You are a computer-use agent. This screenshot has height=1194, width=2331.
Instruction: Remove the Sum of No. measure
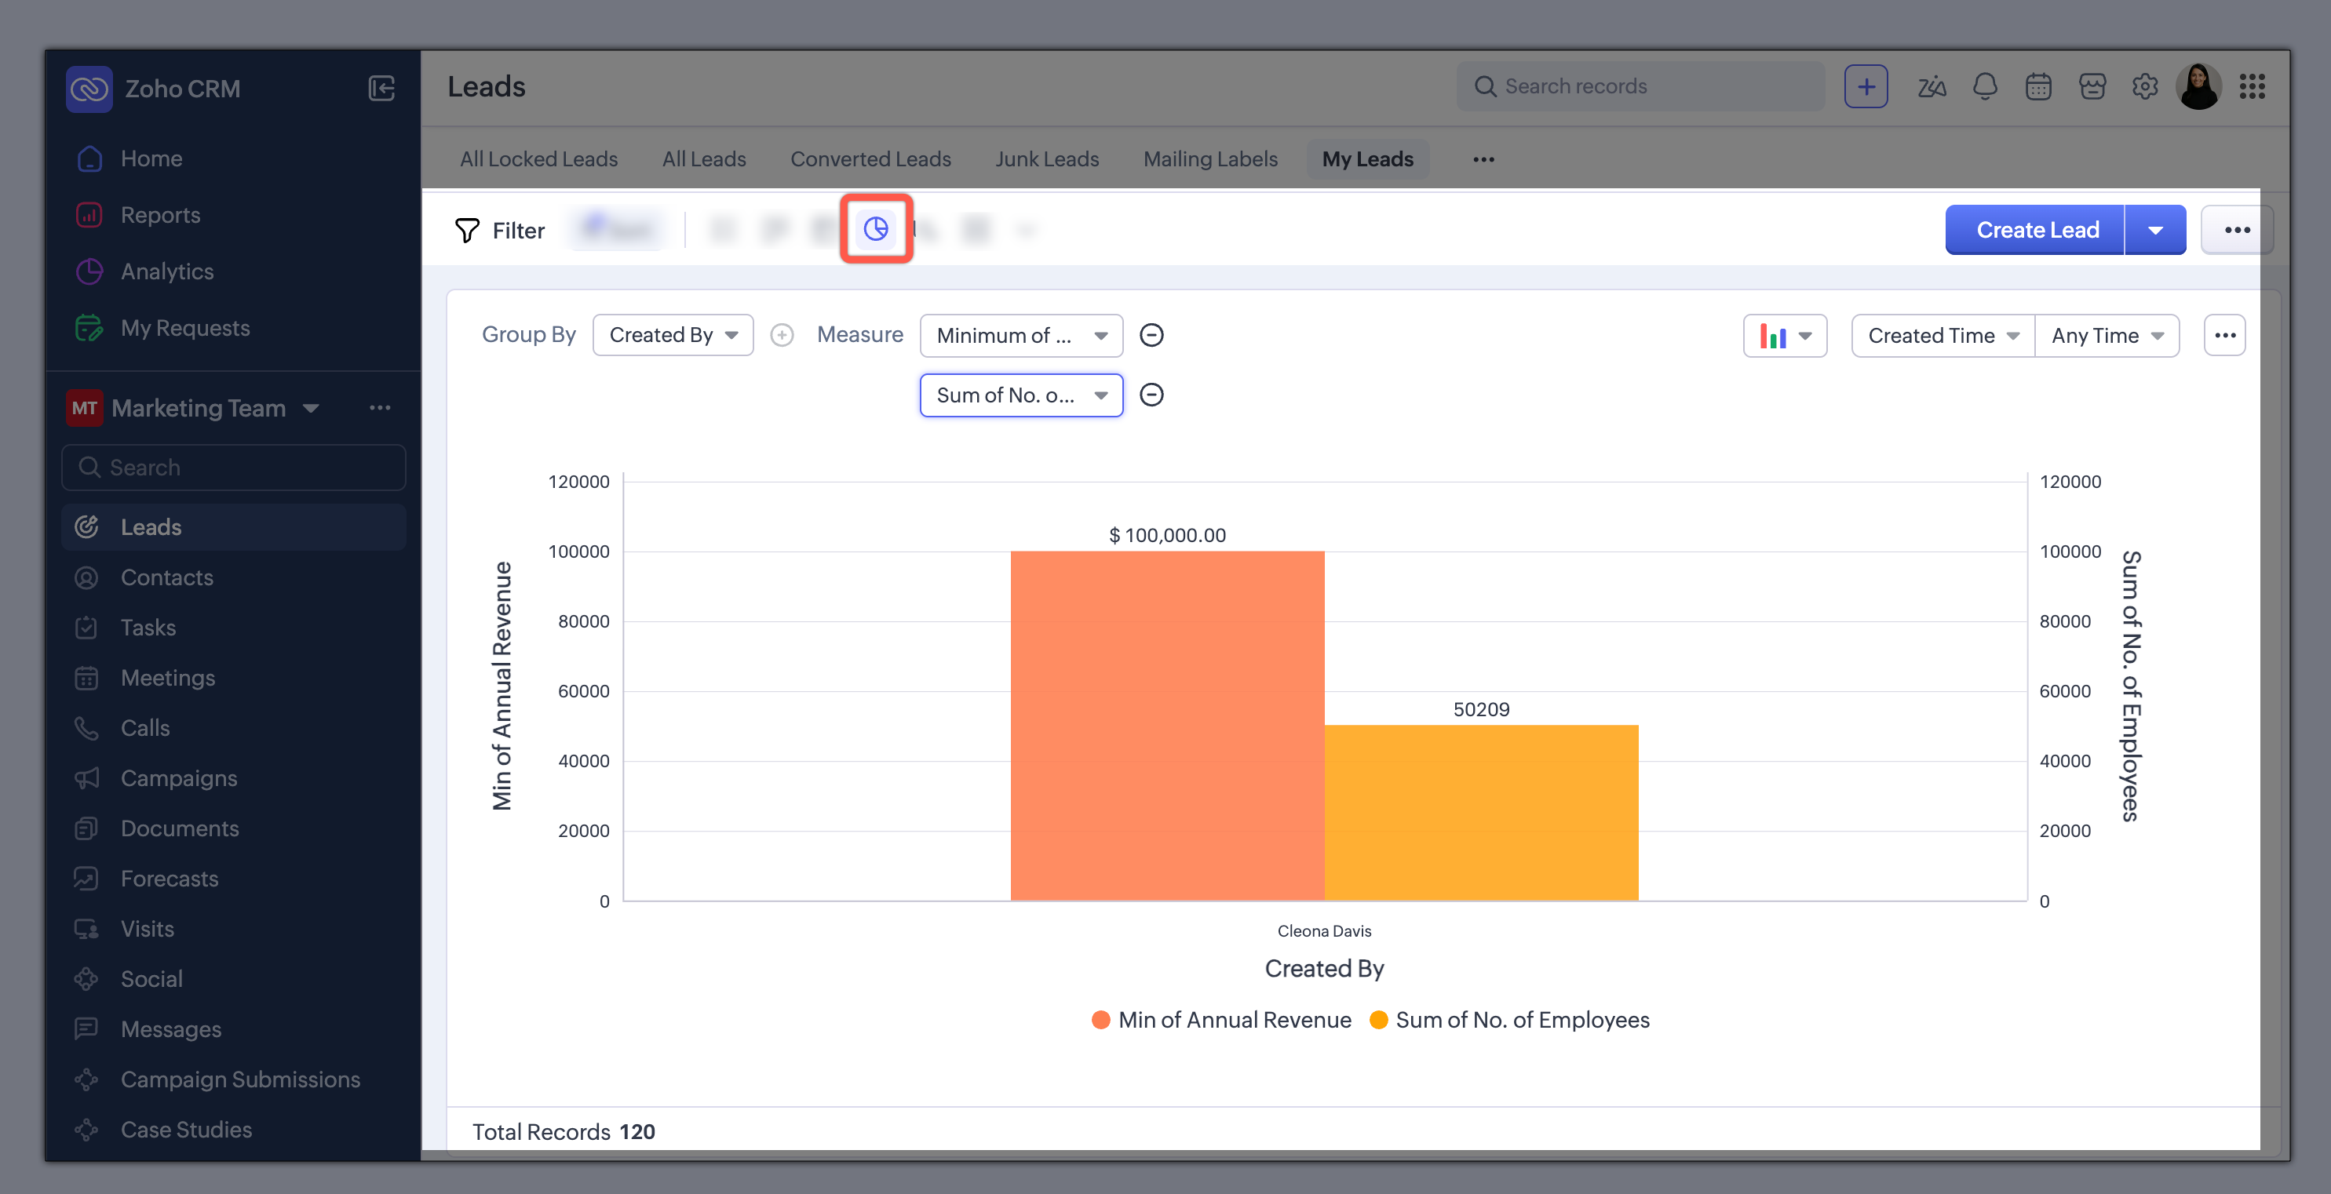point(1151,395)
